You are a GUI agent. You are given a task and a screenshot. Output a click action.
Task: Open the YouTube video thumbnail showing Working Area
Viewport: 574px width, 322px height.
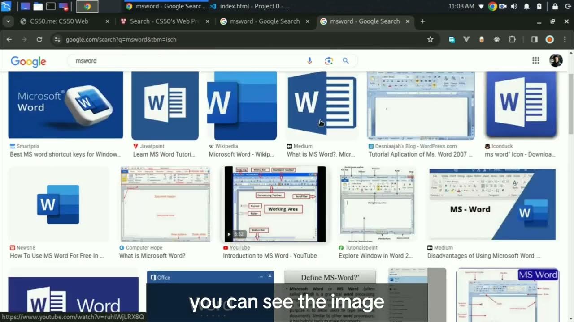[275, 204]
